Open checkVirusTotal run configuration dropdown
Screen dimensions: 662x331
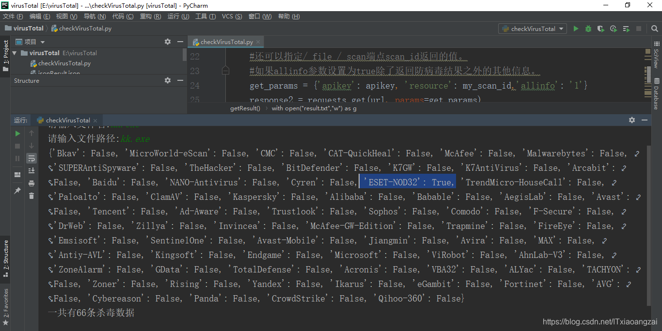533,29
